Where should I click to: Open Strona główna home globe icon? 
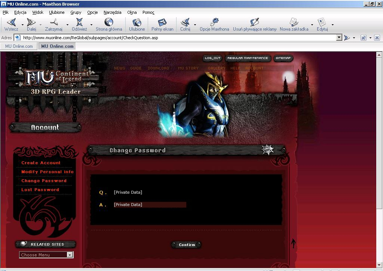(109, 22)
